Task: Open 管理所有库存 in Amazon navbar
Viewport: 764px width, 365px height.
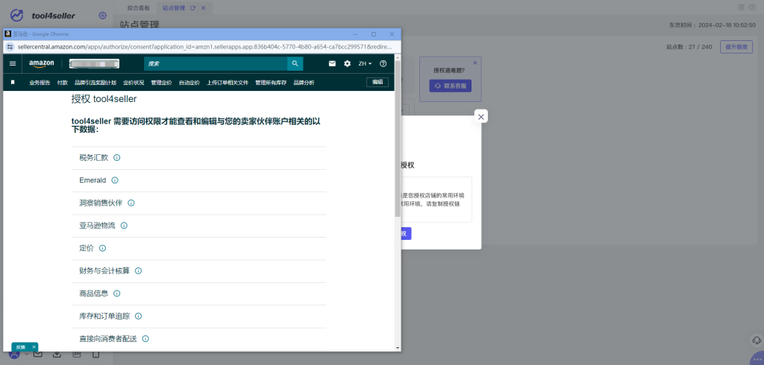Action: click(271, 83)
